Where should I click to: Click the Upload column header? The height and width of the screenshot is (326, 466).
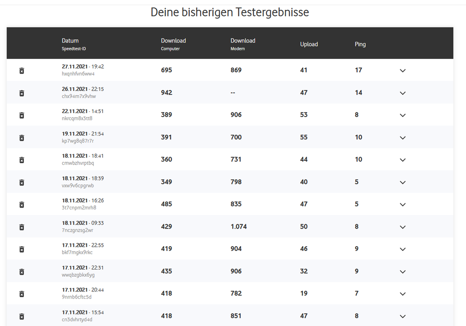309,44
